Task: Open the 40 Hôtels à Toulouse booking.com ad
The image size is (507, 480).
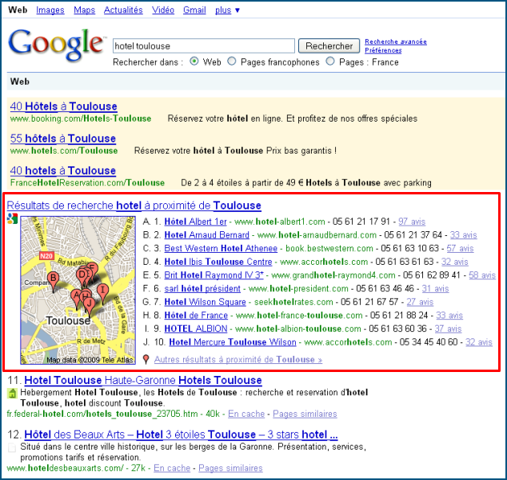Action: click(63, 106)
